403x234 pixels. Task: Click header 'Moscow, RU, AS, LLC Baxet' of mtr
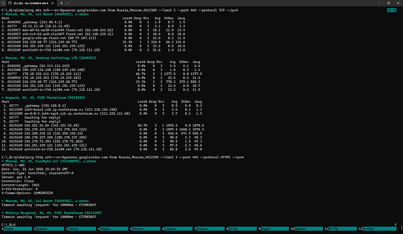[45, 15]
